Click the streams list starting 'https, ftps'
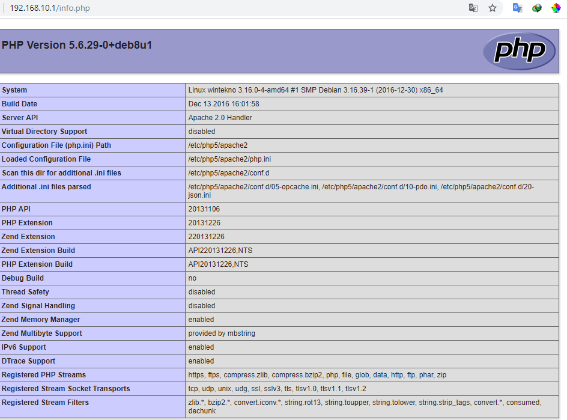 coord(317,375)
